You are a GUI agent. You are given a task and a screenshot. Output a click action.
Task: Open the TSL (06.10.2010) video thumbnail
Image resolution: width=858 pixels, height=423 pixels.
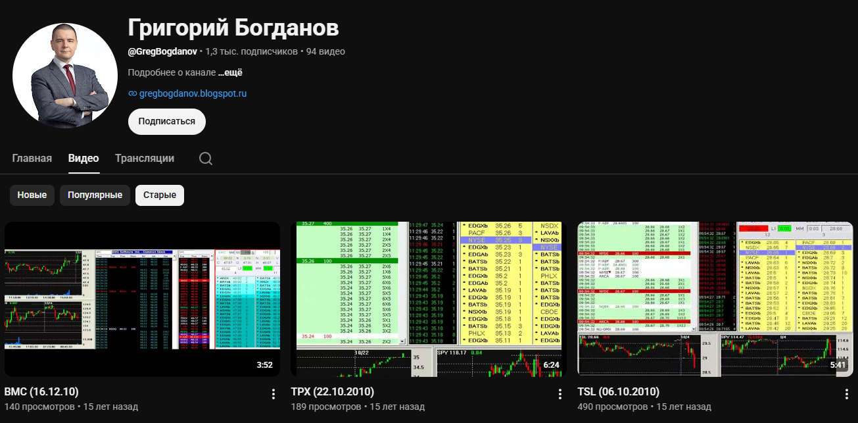[715, 299]
